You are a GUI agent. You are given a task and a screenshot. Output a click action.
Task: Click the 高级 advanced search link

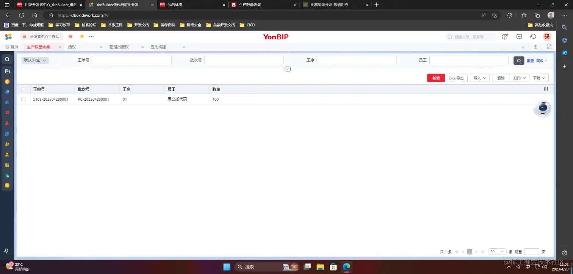click(x=540, y=60)
